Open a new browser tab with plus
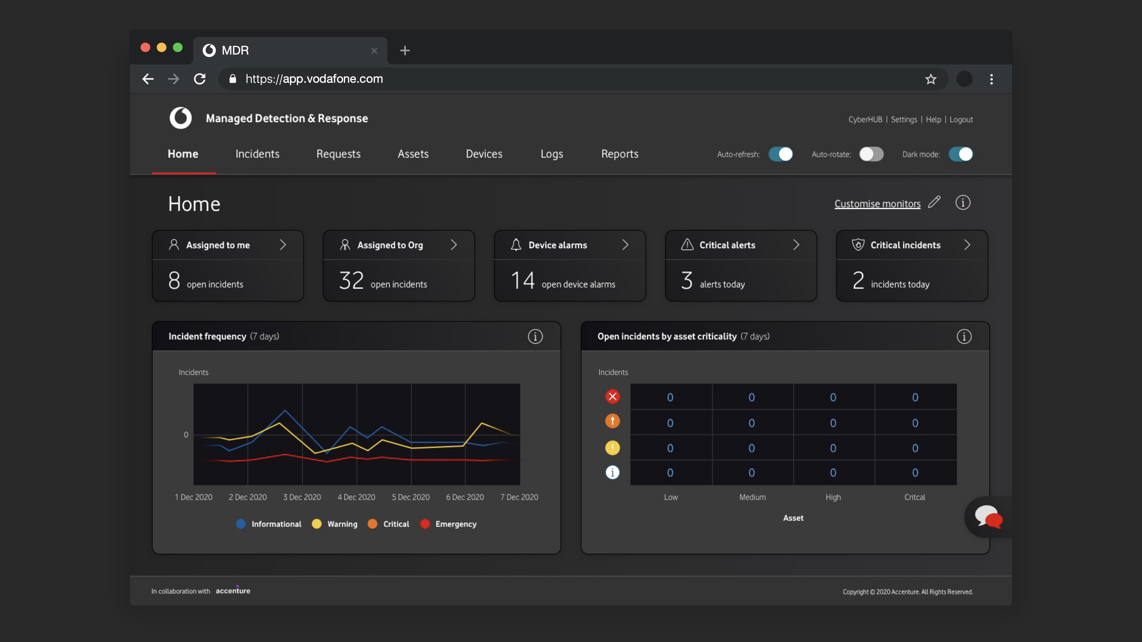Image resolution: width=1142 pixels, height=642 pixels. point(405,50)
